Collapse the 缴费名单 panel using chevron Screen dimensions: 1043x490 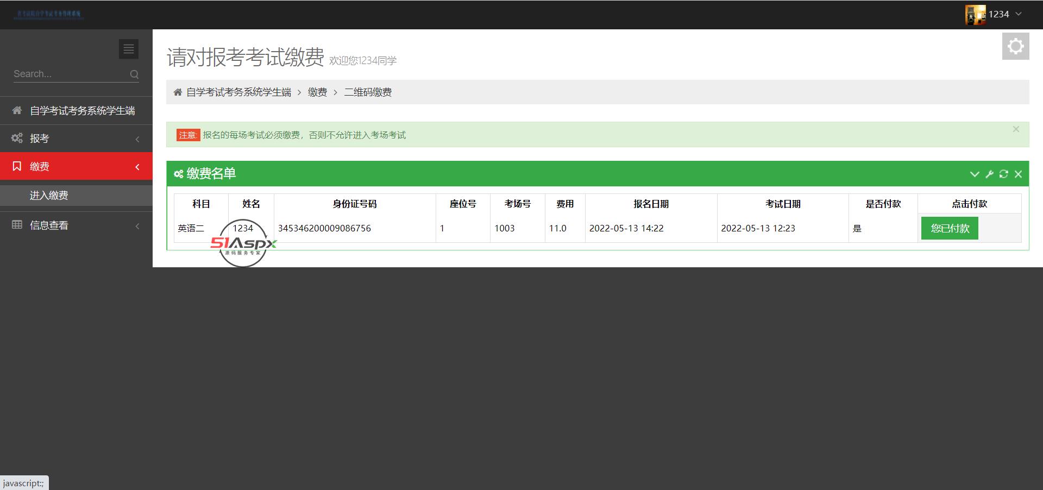coord(975,174)
